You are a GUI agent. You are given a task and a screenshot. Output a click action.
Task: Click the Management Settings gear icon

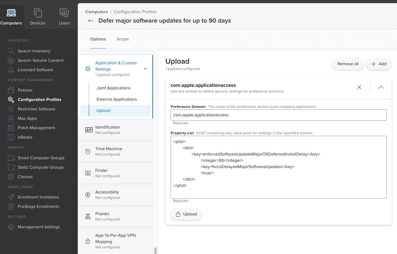pyautogui.click(x=11, y=227)
